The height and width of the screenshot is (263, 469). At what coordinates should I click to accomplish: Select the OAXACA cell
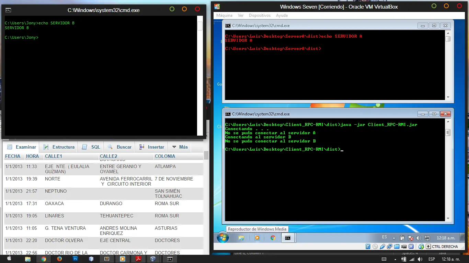tap(54, 203)
